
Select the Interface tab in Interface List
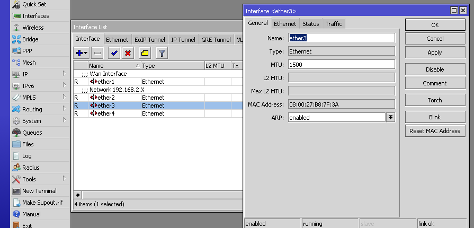[88, 39]
